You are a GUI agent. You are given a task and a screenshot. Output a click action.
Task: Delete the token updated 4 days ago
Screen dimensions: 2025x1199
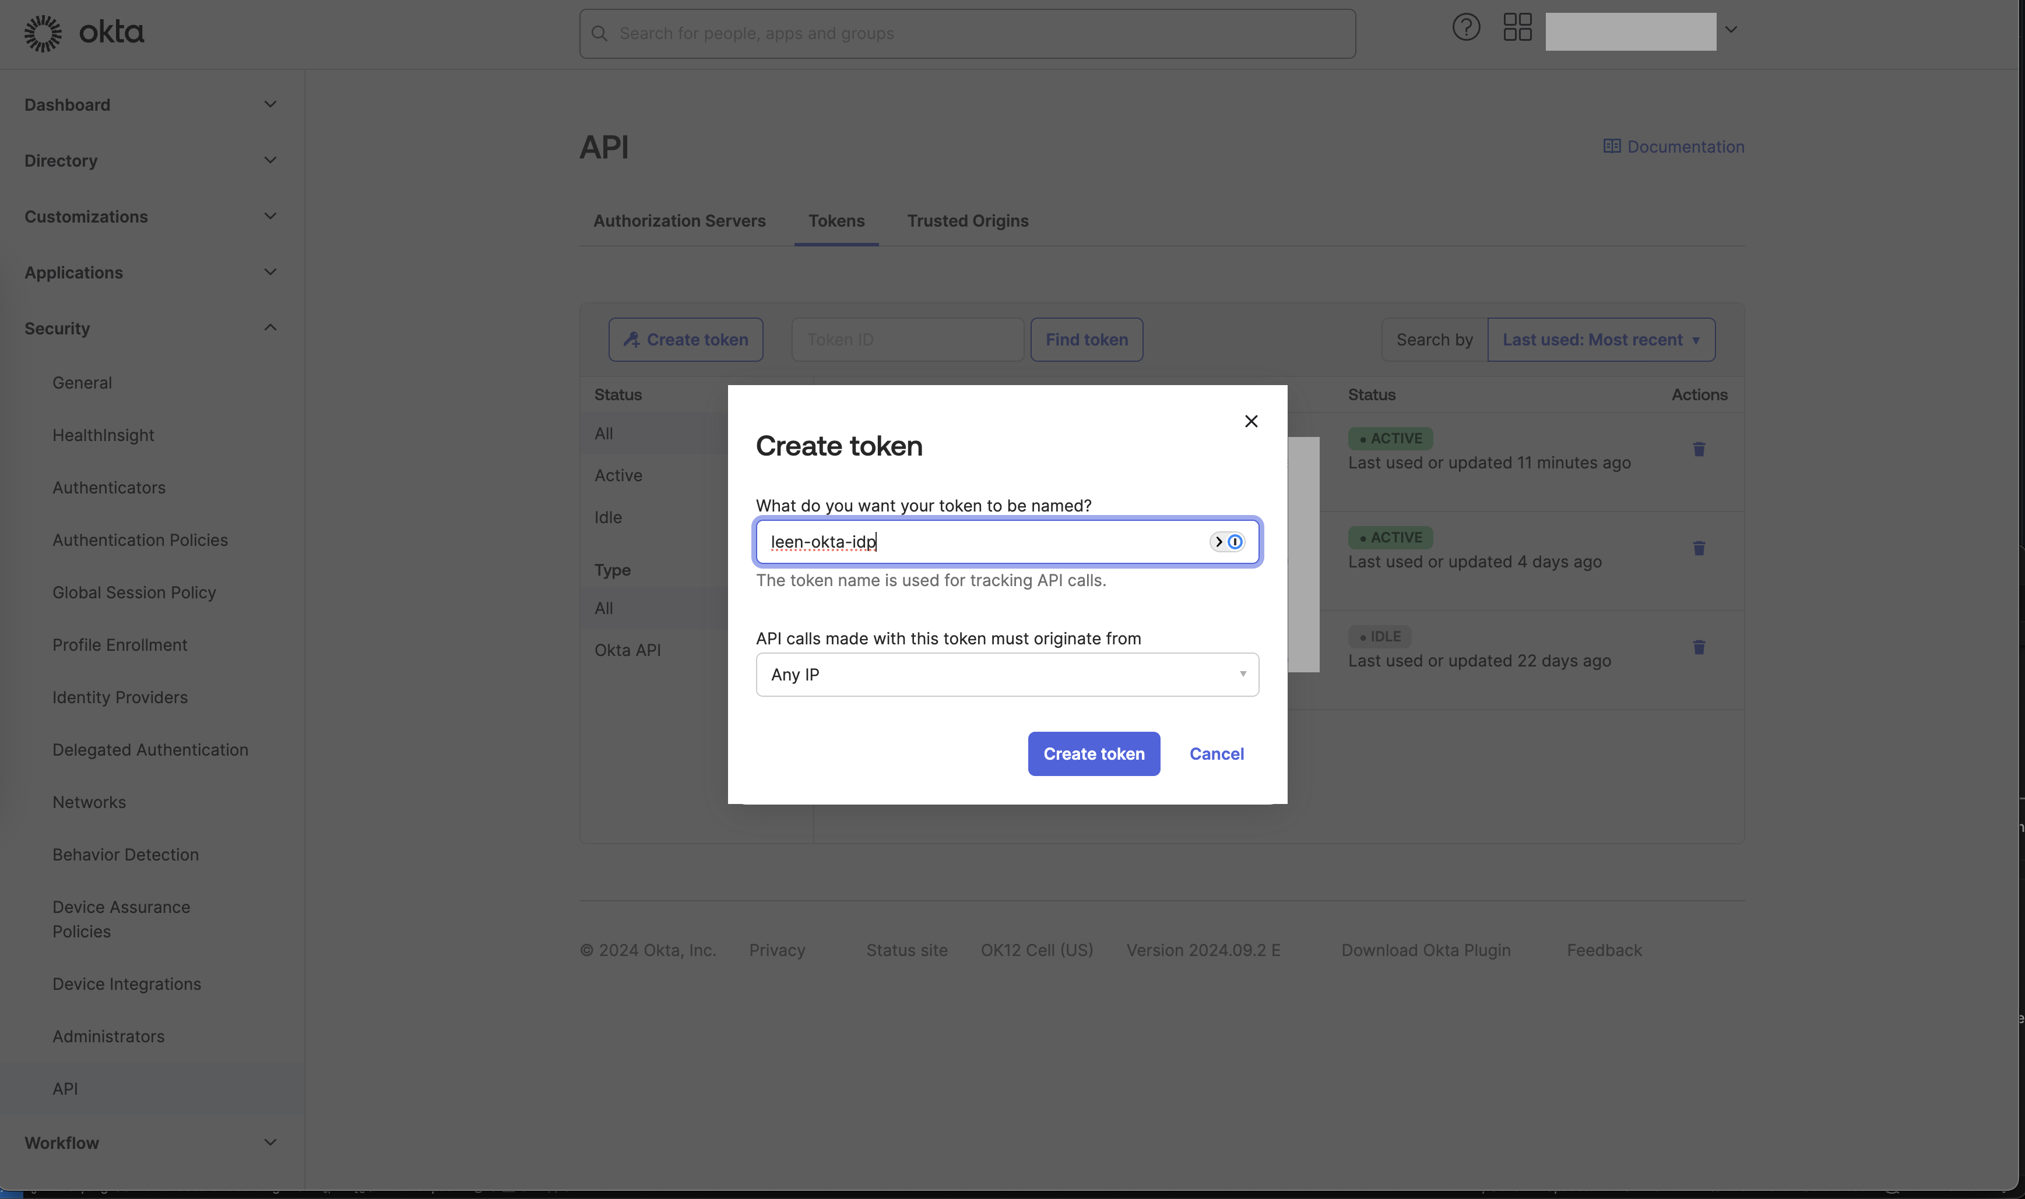point(1699,549)
